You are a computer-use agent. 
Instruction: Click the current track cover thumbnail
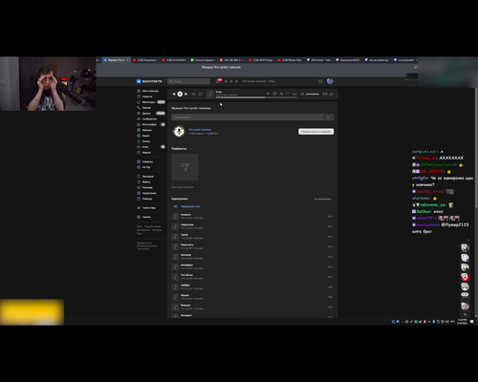click(210, 94)
